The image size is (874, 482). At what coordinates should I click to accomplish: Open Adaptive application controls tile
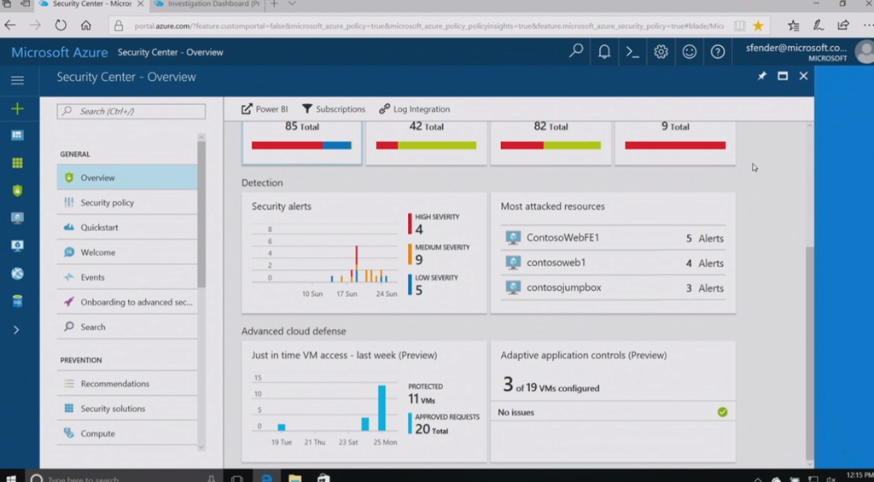[x=613, y=401]
